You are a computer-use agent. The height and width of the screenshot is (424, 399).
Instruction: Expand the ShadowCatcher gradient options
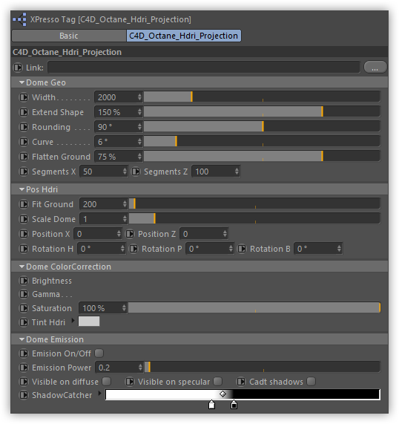[99, 393]
